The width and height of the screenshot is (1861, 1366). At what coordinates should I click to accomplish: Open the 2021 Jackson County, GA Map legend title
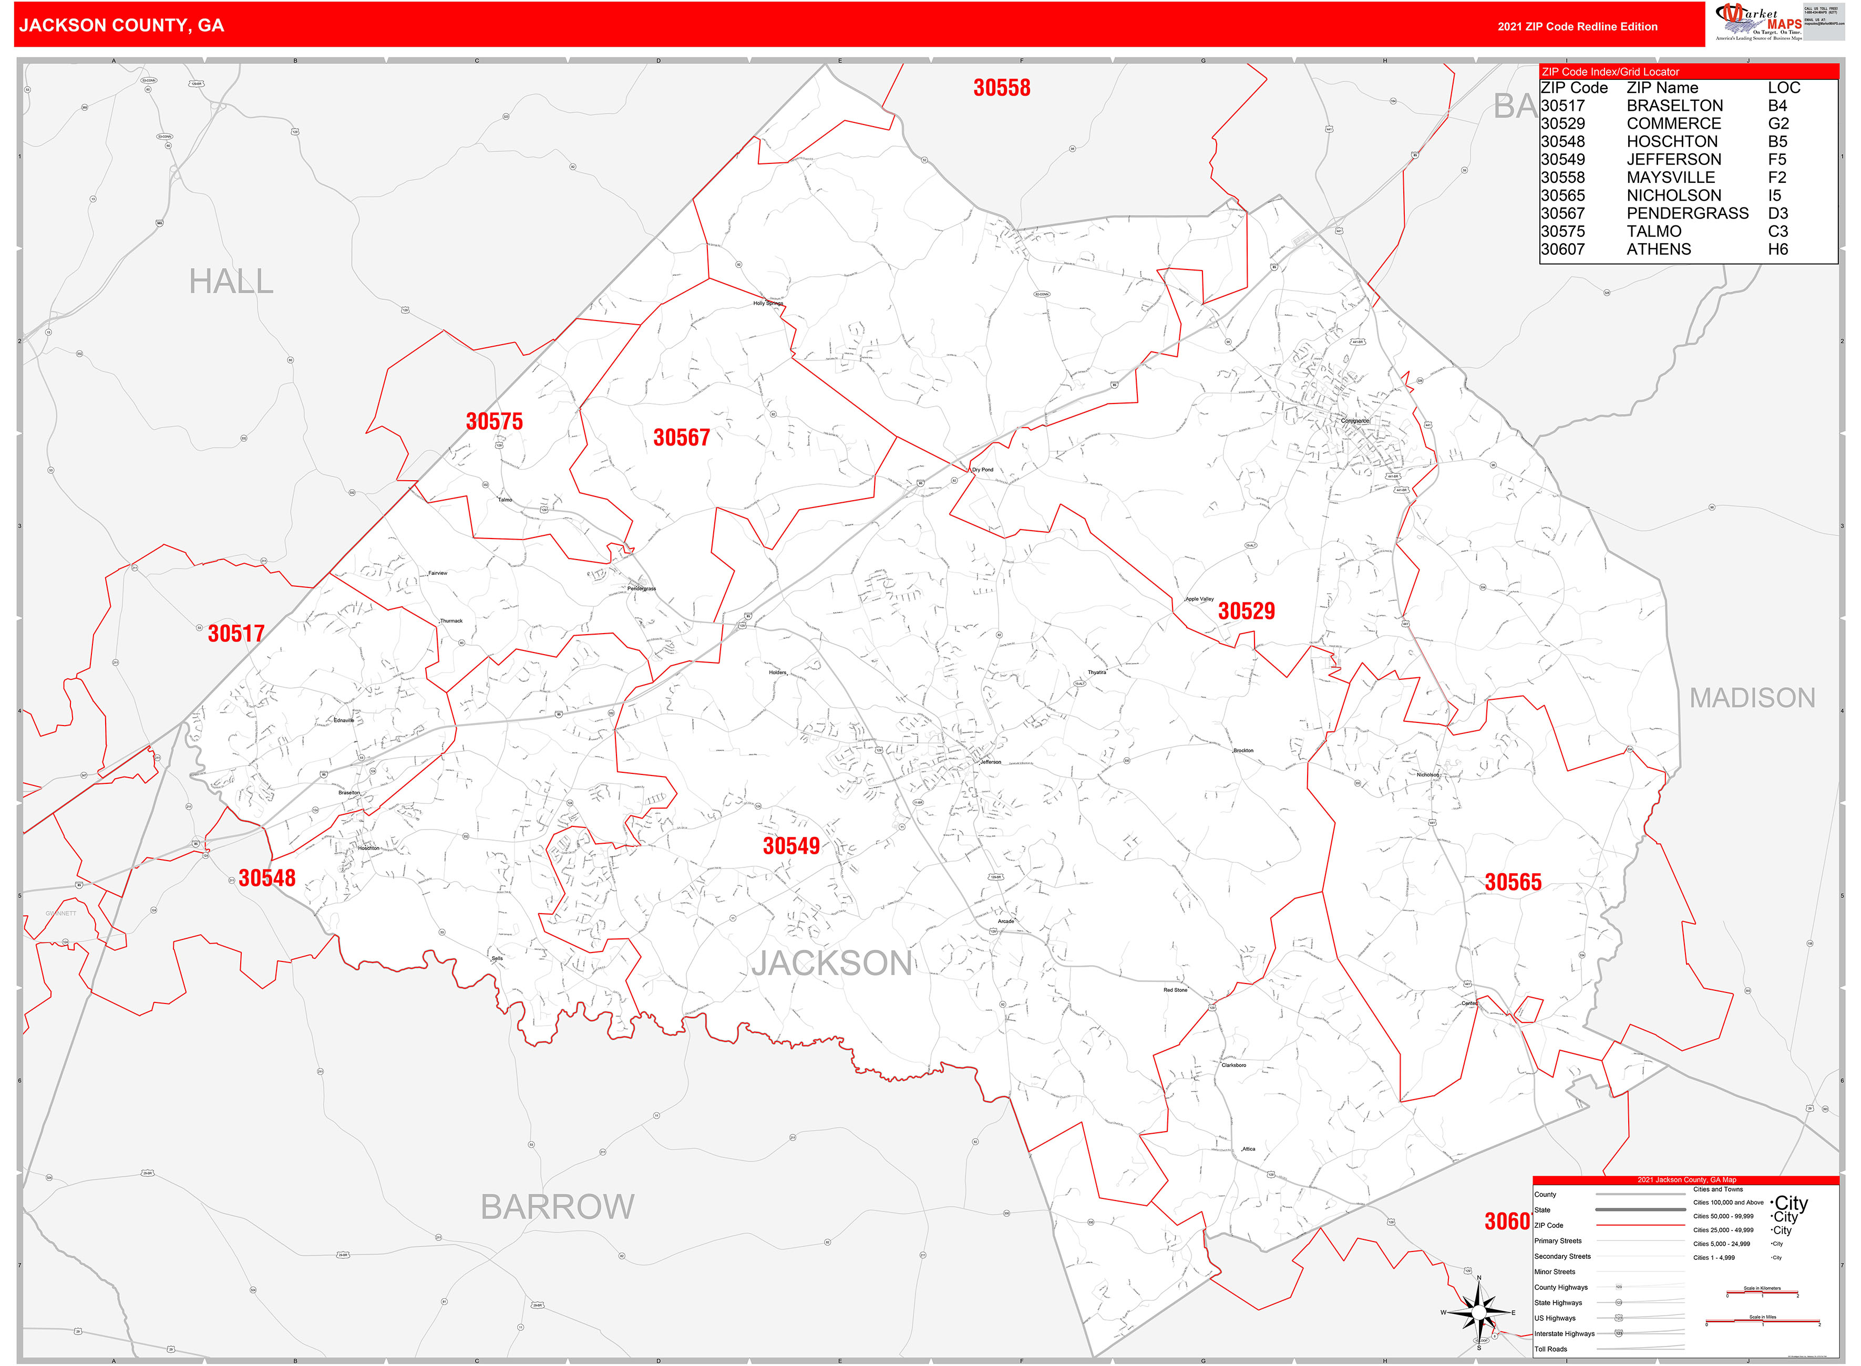click(1687, 1180)
